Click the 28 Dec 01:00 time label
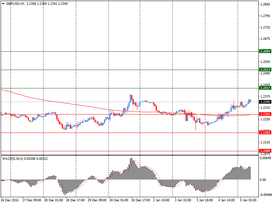This screenshot has height=204, width=272. 54,200
